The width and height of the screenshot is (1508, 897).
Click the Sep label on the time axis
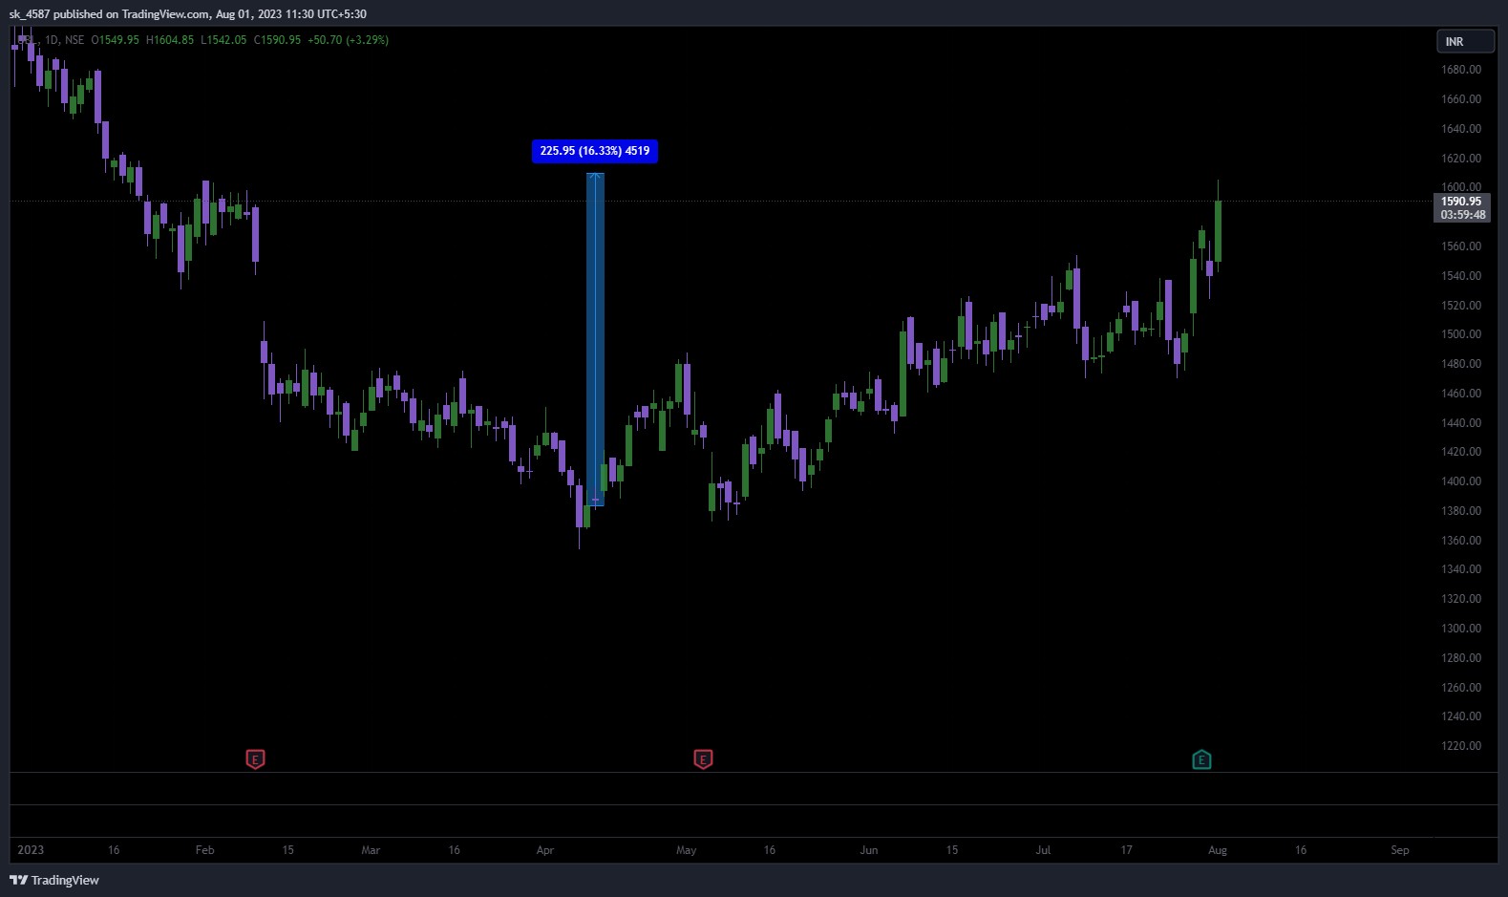(x=1400, y=850)
